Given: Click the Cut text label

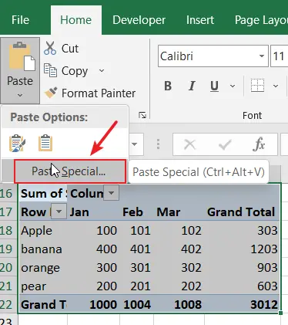Looking at the screenshot, I should (x=70, y=49).
